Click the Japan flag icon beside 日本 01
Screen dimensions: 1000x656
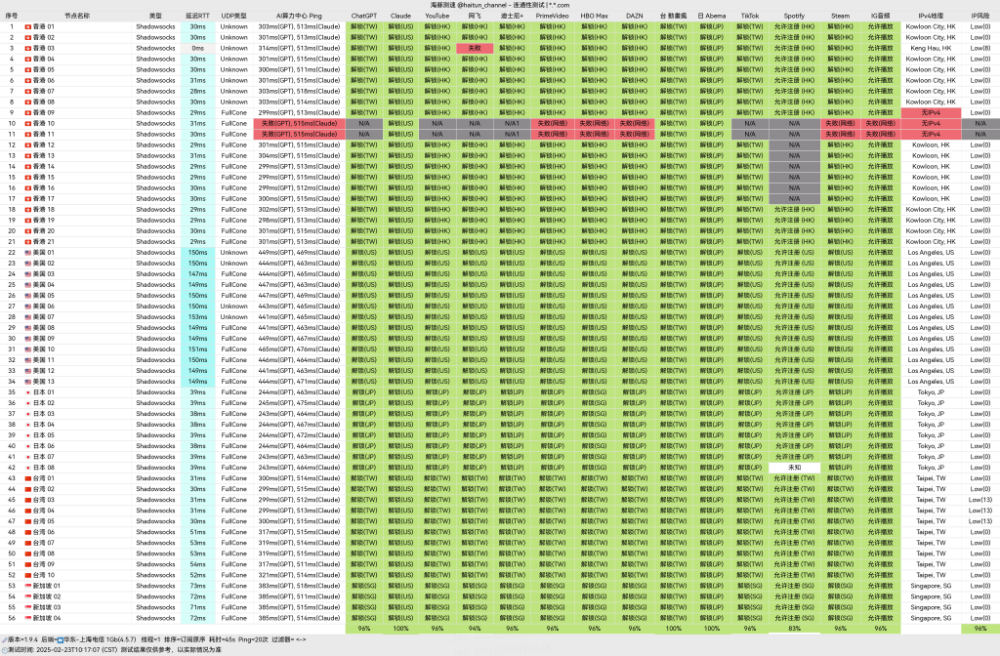pos(28,392)
